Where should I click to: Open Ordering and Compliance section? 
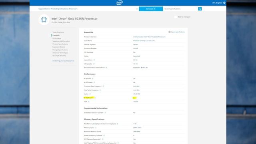[63, 61]
